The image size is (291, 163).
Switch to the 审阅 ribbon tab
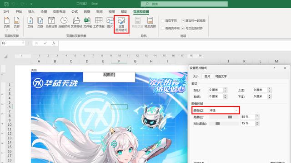coord(99,12)
